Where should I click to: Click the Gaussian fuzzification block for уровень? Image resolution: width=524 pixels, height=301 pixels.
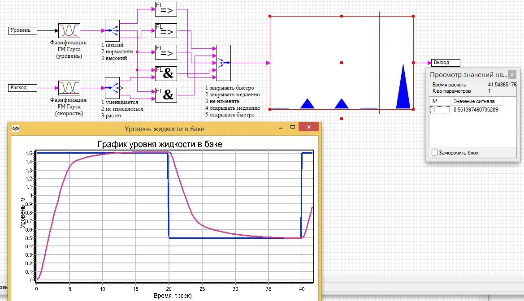click(69, 30)
